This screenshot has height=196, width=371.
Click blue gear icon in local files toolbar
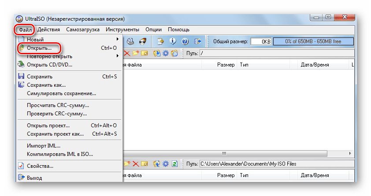coord(166,163)
